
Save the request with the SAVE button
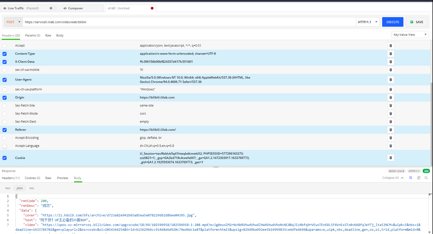[x=417, y=22]
